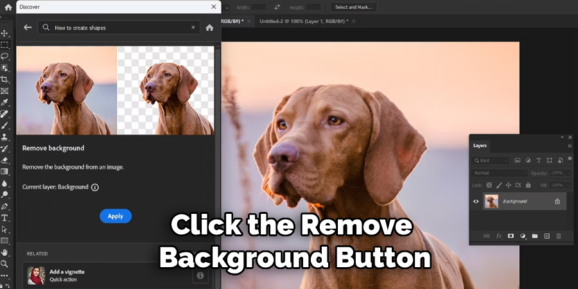This screenshot has height=289, width=578.
Task: Lock position in Layers panel
Action: 509,185
